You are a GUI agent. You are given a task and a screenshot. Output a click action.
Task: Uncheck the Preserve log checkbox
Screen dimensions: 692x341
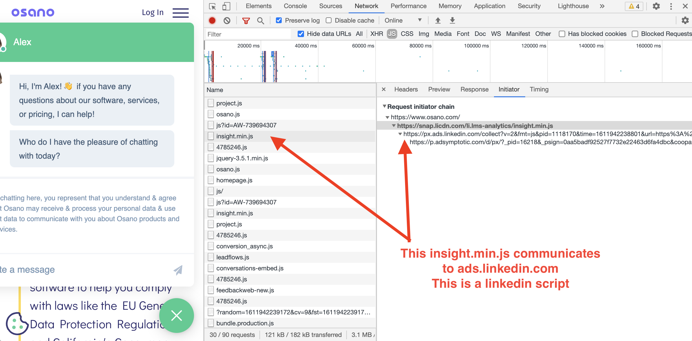pos(279,21)
